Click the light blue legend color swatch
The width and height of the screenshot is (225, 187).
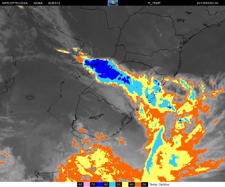tap(112, 184)
